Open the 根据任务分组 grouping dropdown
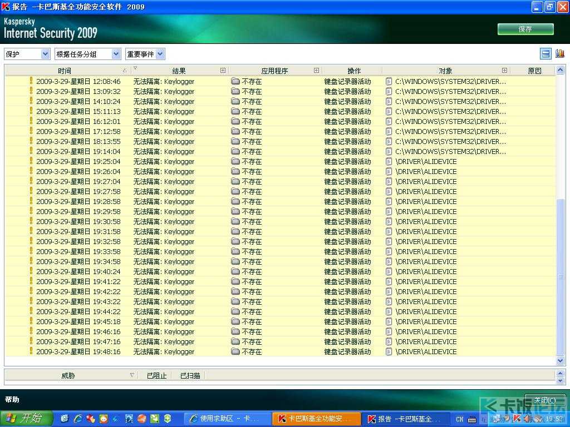The width and height of the screenshot is (570, 427). (87, 54)
